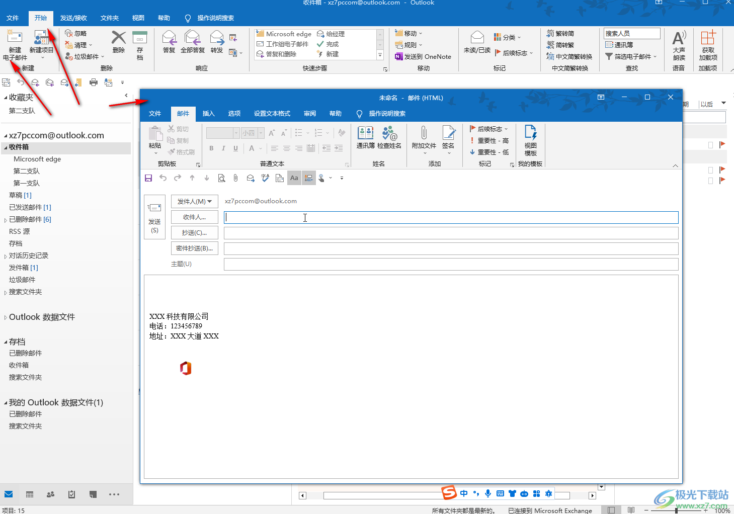The width and height of the screenshot is (734, 514).
Task: Click the Signature icon in message ribbon
Action: (x=448, y=133)
